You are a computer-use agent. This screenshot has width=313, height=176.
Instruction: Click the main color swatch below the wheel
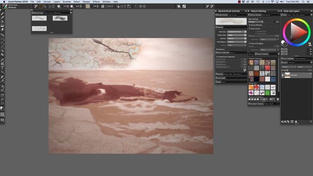coord(283,42)
